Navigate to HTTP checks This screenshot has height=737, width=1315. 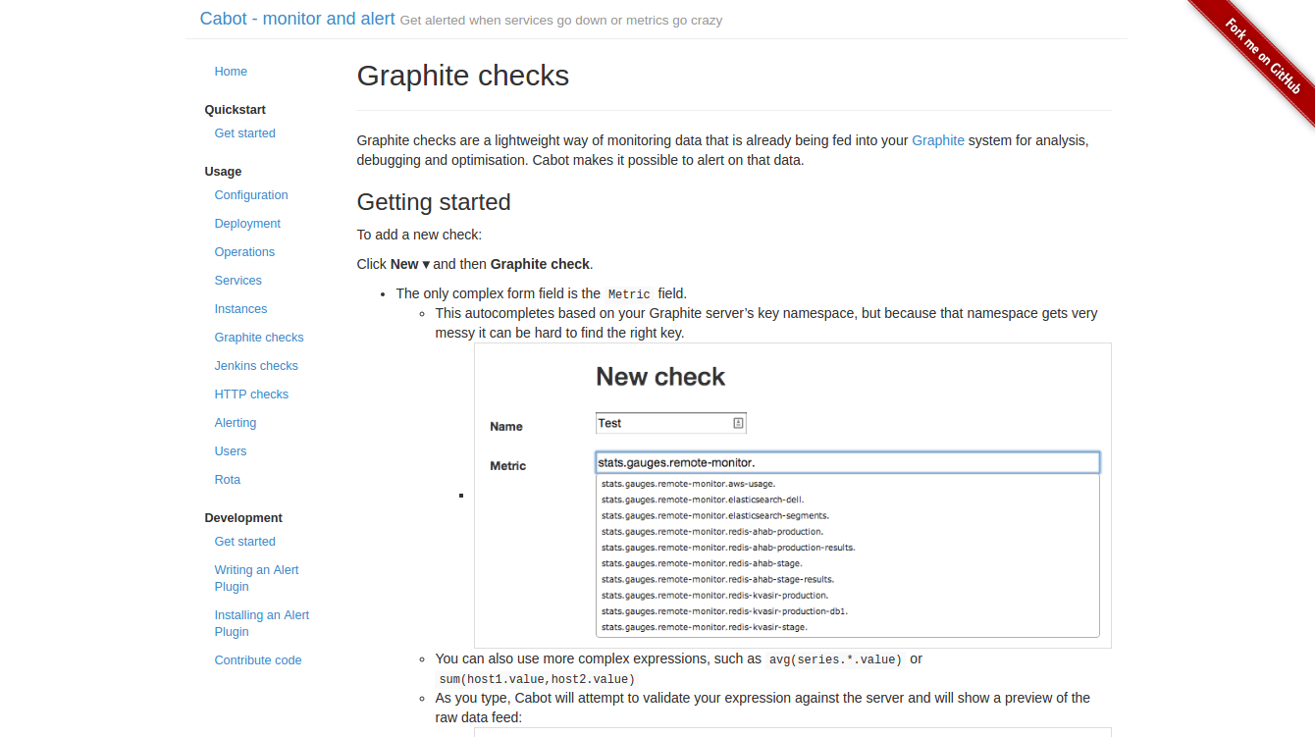pyautogui.click(x=251, y=395)
